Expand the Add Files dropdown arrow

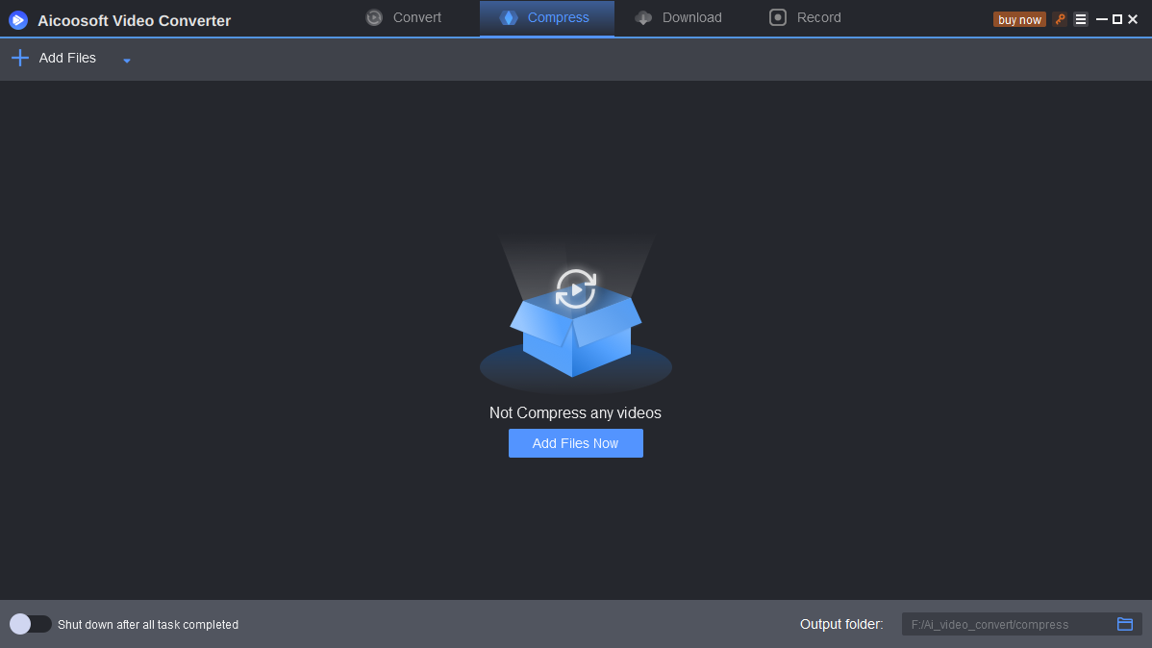(x=126, y=61)
